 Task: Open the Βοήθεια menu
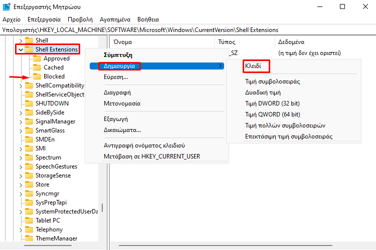[x=148, y=19]
